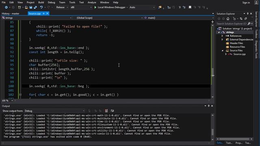Expand the Source.cpp tree node
Viewport: 260px width, 146px height.
[x=226, y=54]
